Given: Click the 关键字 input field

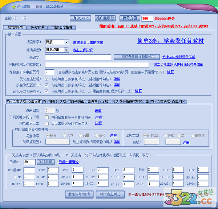Looking at the screenshot, I should coord(78,57).
